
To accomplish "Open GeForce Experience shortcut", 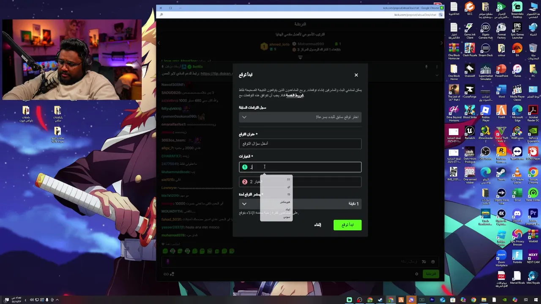I will coord(533,134).
